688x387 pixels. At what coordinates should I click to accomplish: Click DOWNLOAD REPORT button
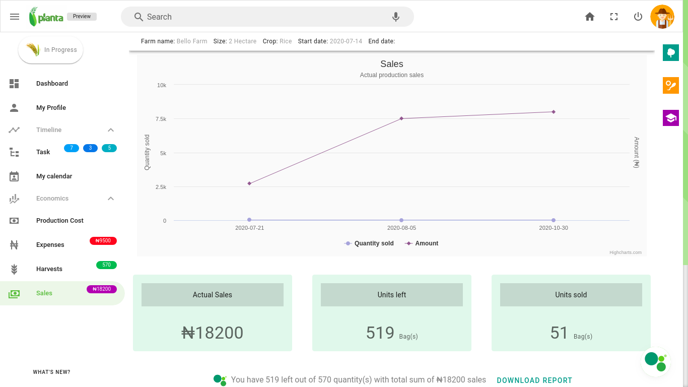coord(534,380)
